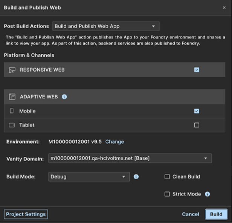Open the Build Mode dropdown
Image resolution: width=232 pixels, height=223 pixels.
89,177
